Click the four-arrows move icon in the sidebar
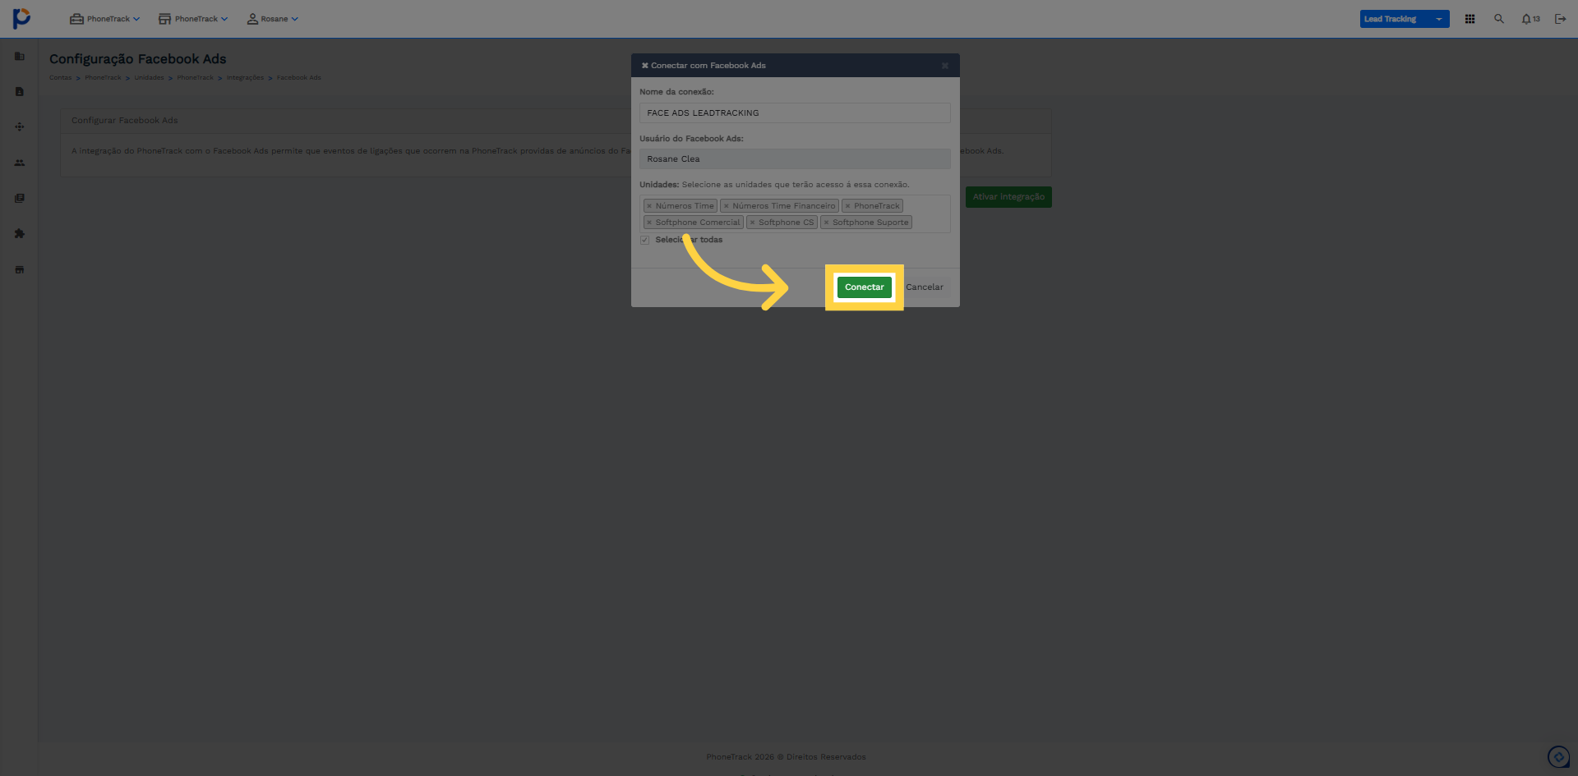1578x776 pixels. click(x=20, y=127)
